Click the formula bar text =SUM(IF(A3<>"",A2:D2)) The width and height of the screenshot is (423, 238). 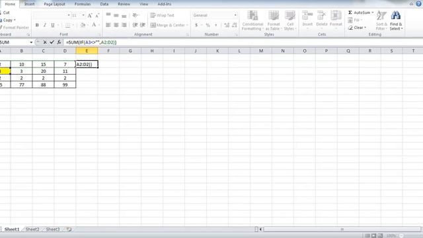pos(91,42)
